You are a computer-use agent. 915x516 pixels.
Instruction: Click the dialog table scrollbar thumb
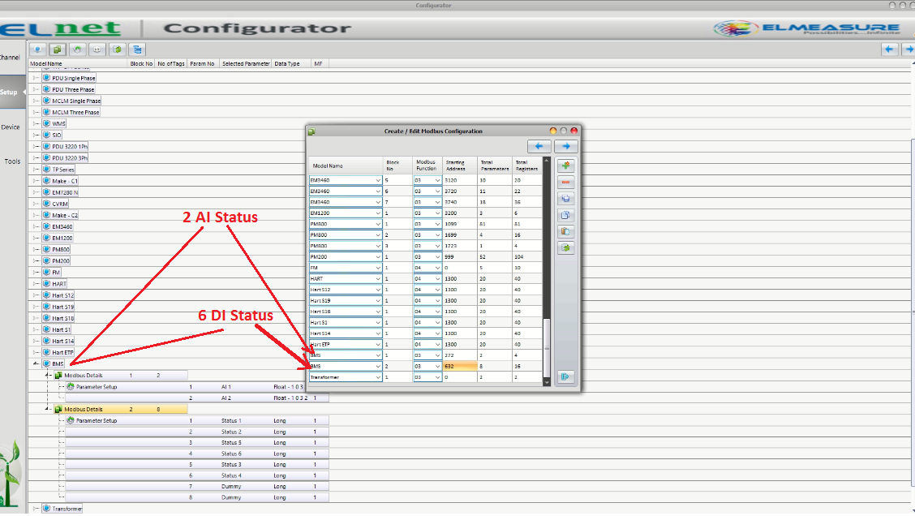[547, 349]
